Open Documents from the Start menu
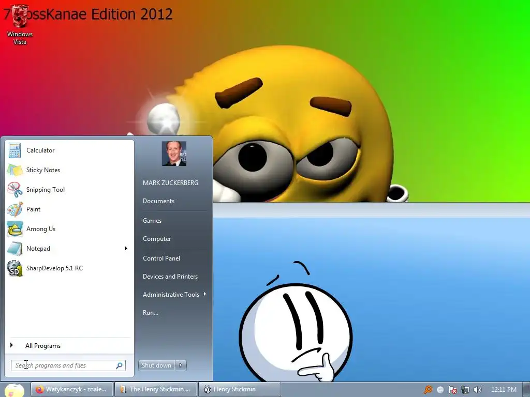Image resolution: width=530 pixels, height=397 pixels. coord(158,201)
